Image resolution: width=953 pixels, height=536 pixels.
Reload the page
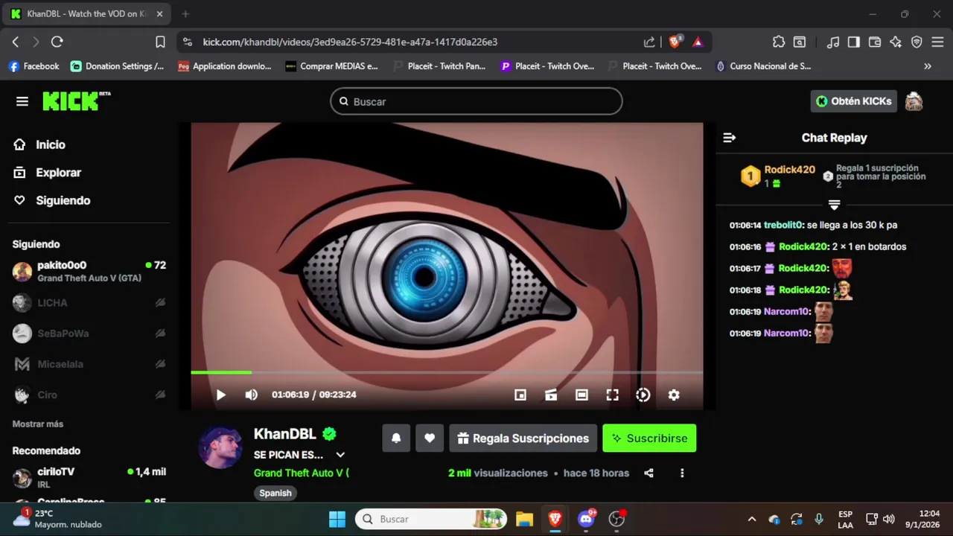point(57,42)
